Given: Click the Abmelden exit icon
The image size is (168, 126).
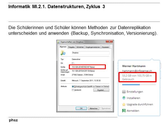Looking at the screenshot, I should coord(124,111).
